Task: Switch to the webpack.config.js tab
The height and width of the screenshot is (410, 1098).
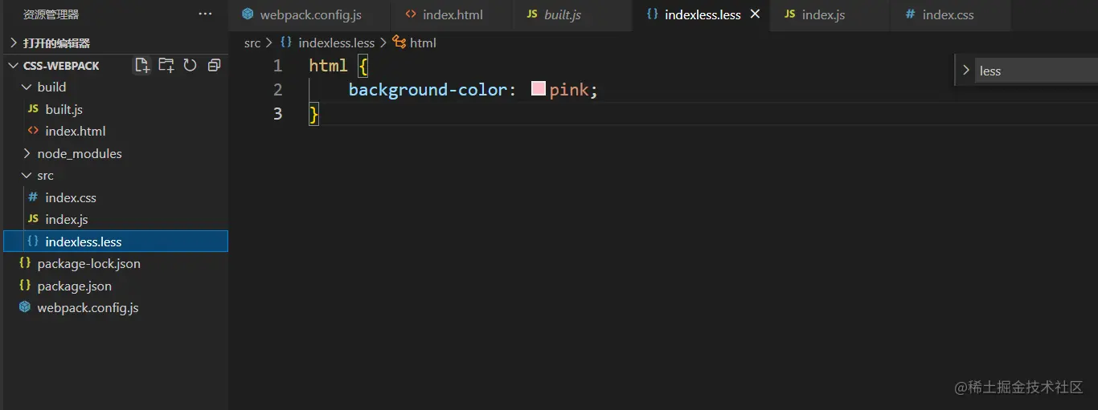Action: click(309, 15)
